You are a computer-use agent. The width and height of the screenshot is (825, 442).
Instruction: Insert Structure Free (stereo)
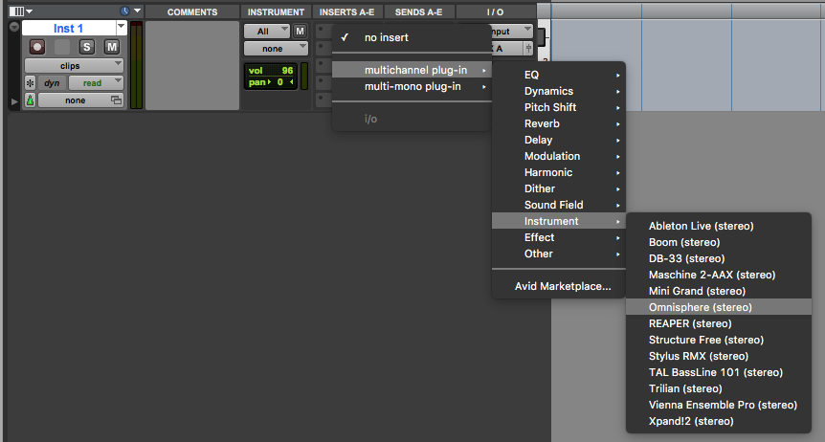pyautogui.click(x=719, y=340)
